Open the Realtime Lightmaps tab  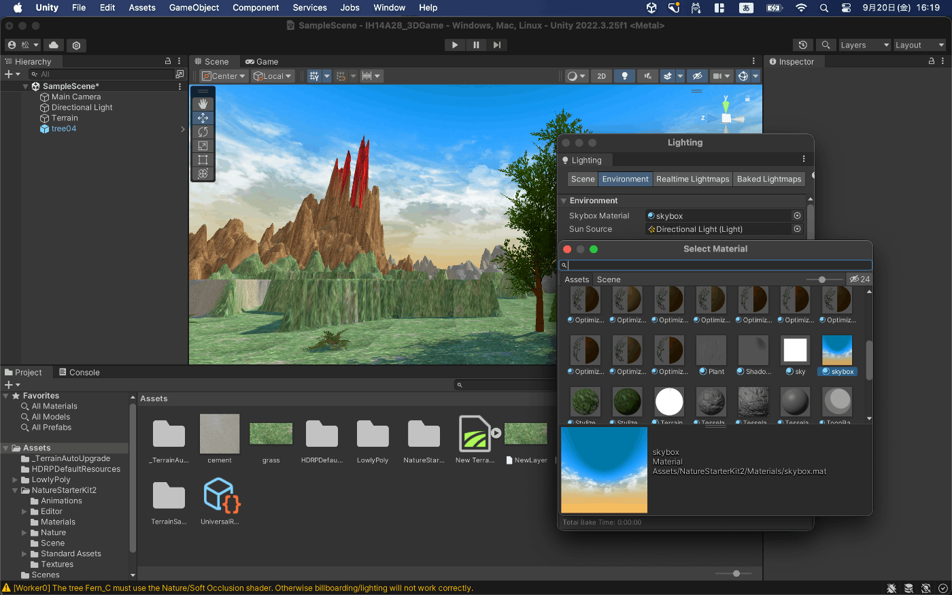(x=692, y=179)
